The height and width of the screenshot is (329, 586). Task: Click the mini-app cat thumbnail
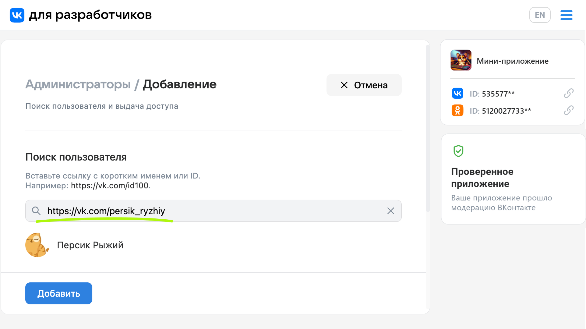click(x=461, y=60)
